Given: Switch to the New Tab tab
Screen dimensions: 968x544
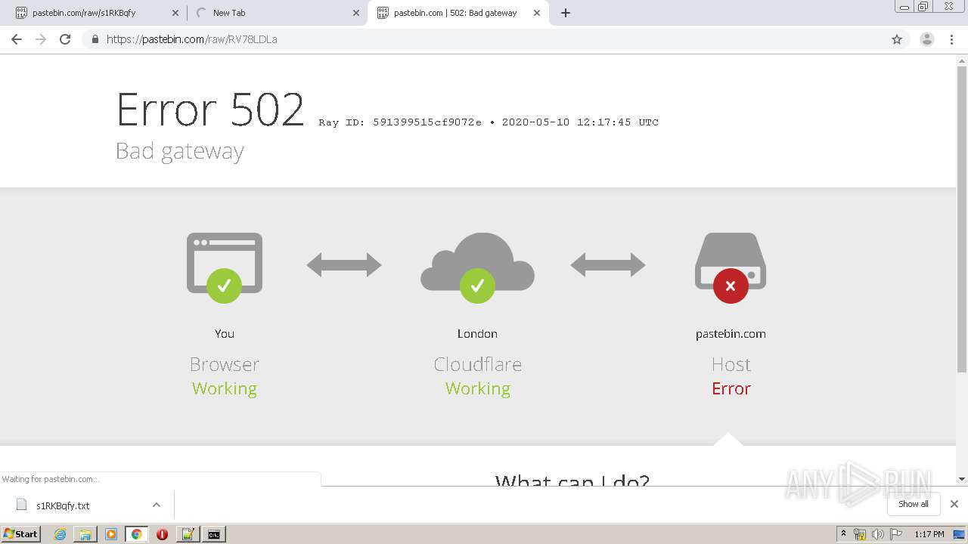Looking at the screenshot, I should 277,13.
